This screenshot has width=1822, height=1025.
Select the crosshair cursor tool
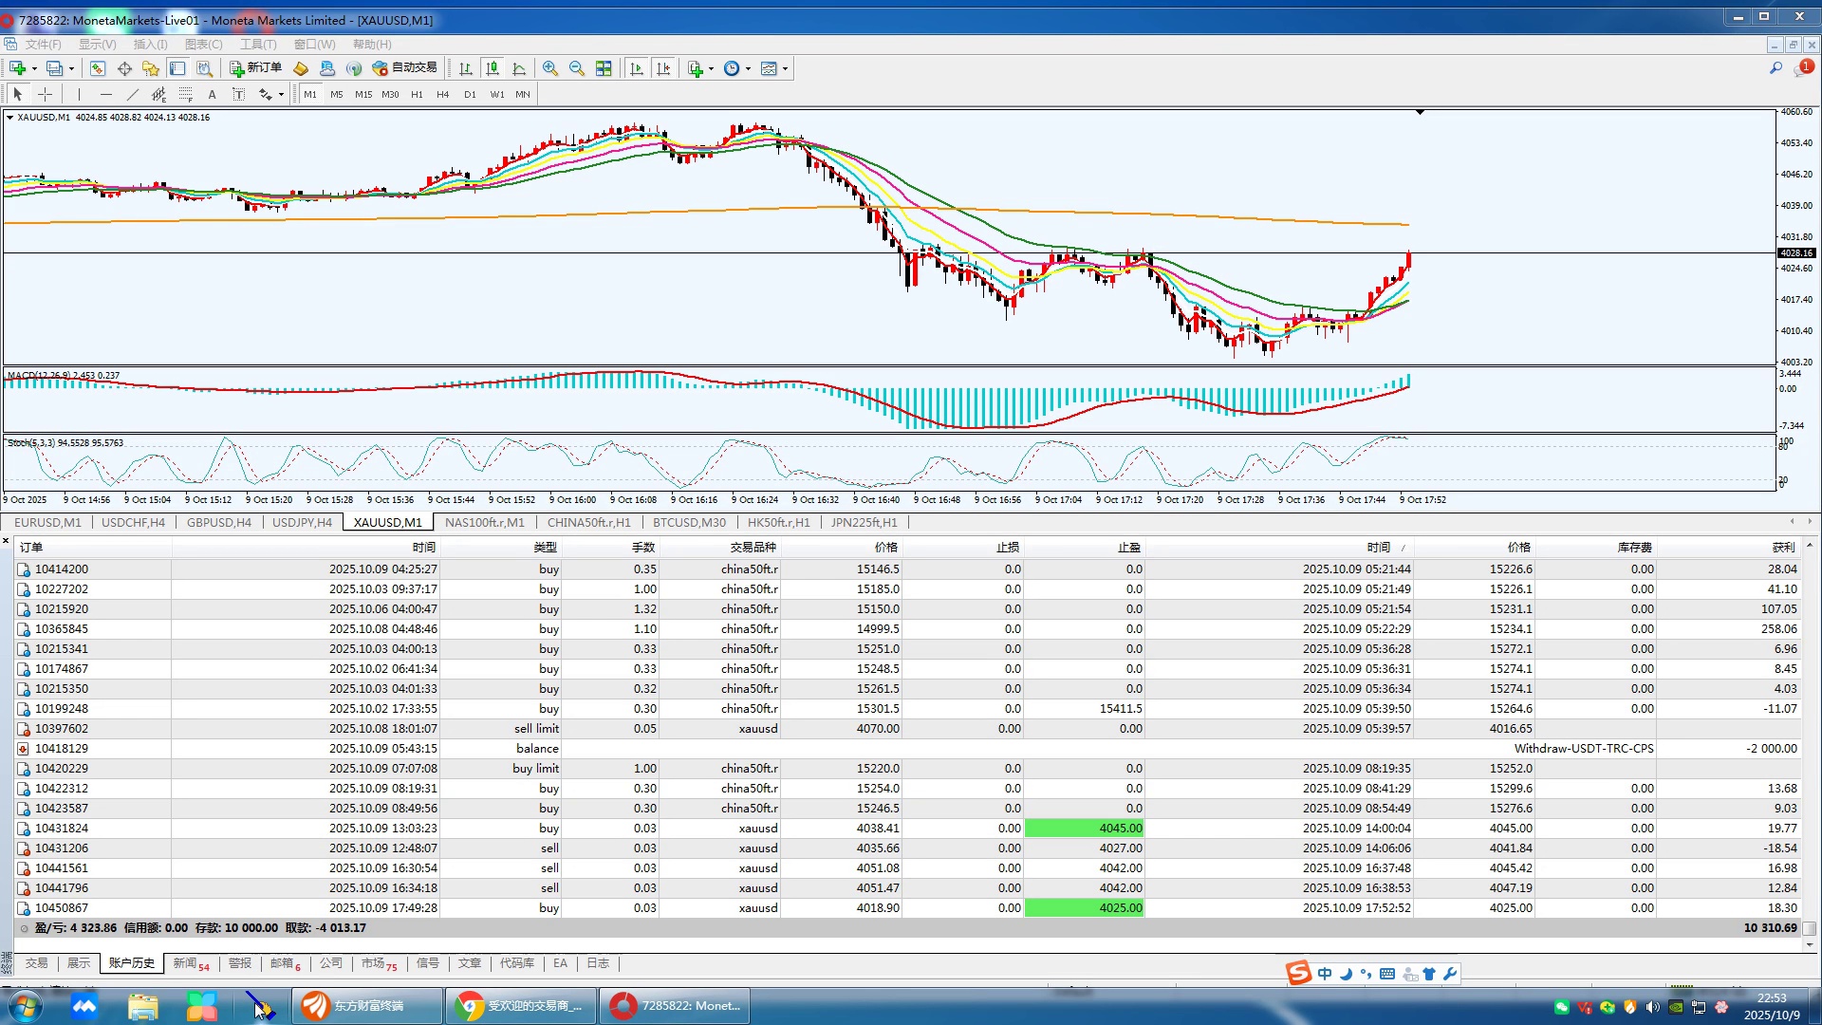[45, 94]
